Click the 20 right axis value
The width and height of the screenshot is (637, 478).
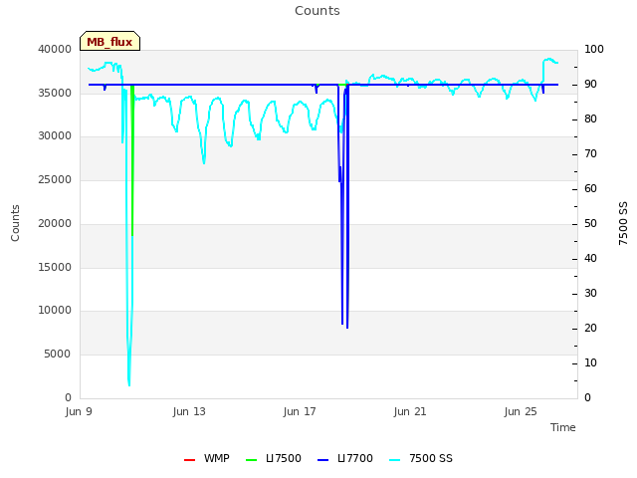coord(590,328)
